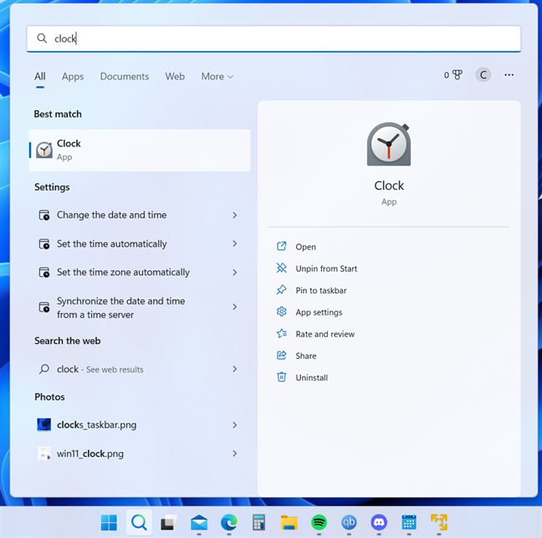Viewport: 542px width, 538px height.
Task: Launch the Mail app from taskbar
Action: 199,522
